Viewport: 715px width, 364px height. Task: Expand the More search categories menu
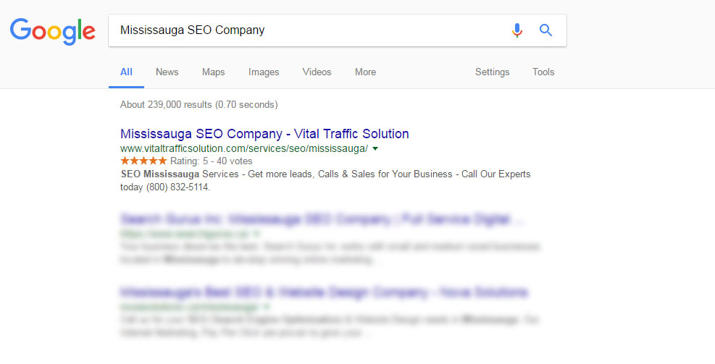click(365, 72)
